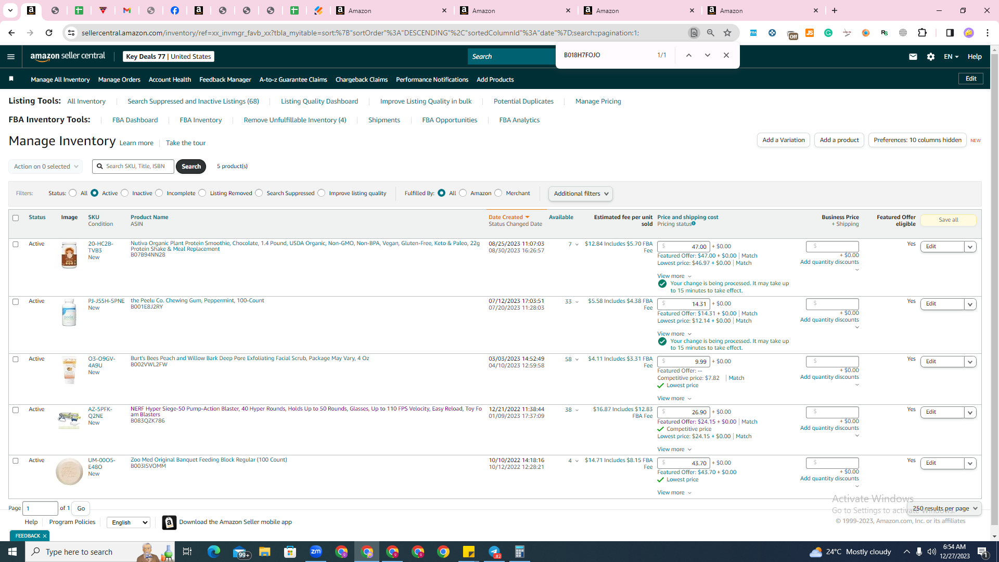Go to previous find-in-page match
This screenshot has width=999, height=562.
pyautogui.click(x=688, y=55)
